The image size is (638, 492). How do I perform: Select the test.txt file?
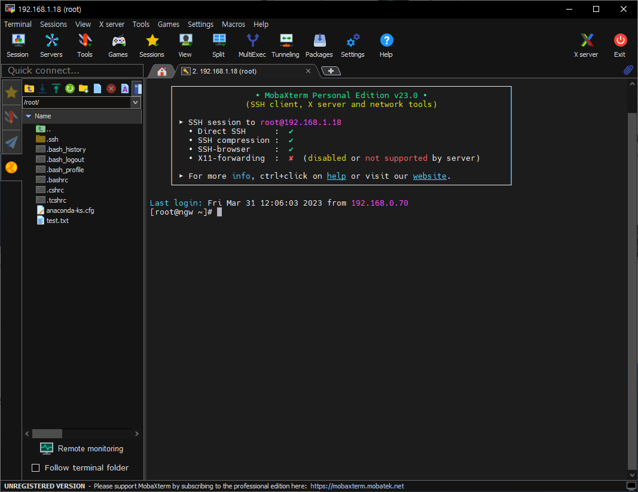53,221
